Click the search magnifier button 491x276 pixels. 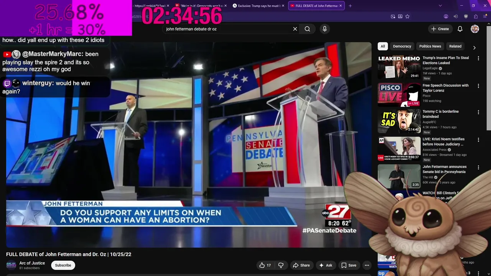click(x=307, y=29)
